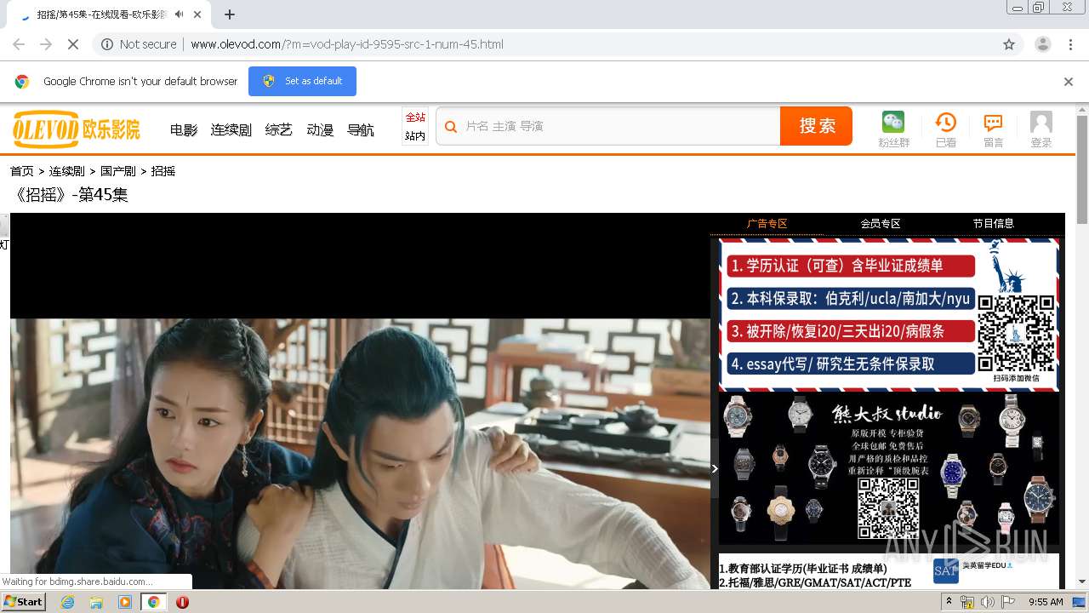Viewport: 1089px width, 613px height.
Task: Click the Action Center flag tray icon
Action: coord(1007,602)
